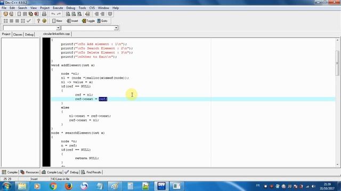Open the Project menu

pos(45,8)
